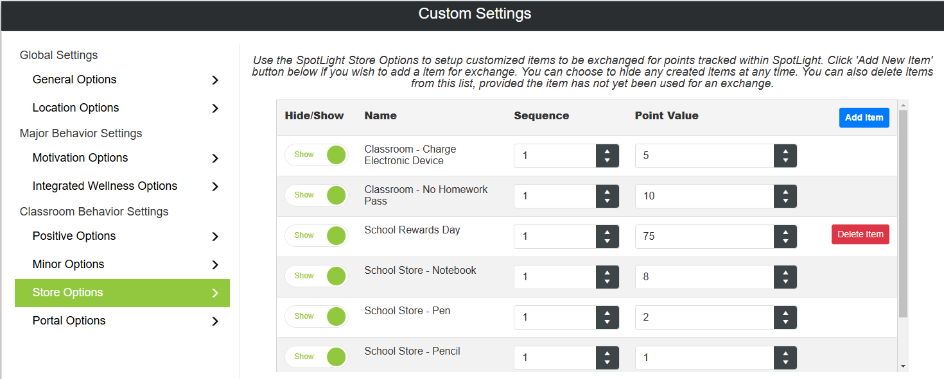The height and width of the screenshot is (379, 944).
Task: Decrease sequence for School Store - Notebook
Action: point(607,282)
